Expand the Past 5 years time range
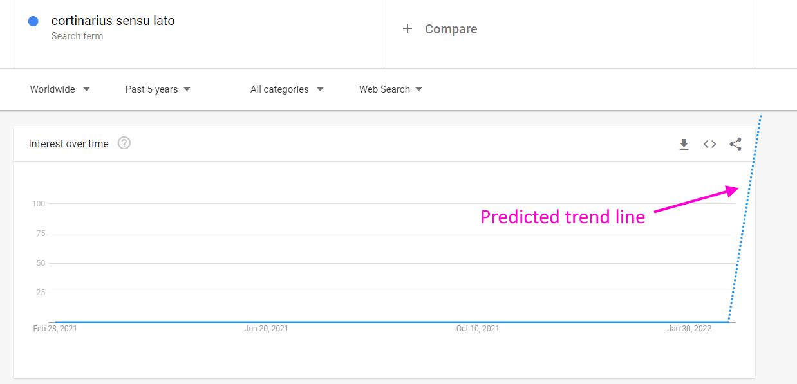 coord(158,89)
